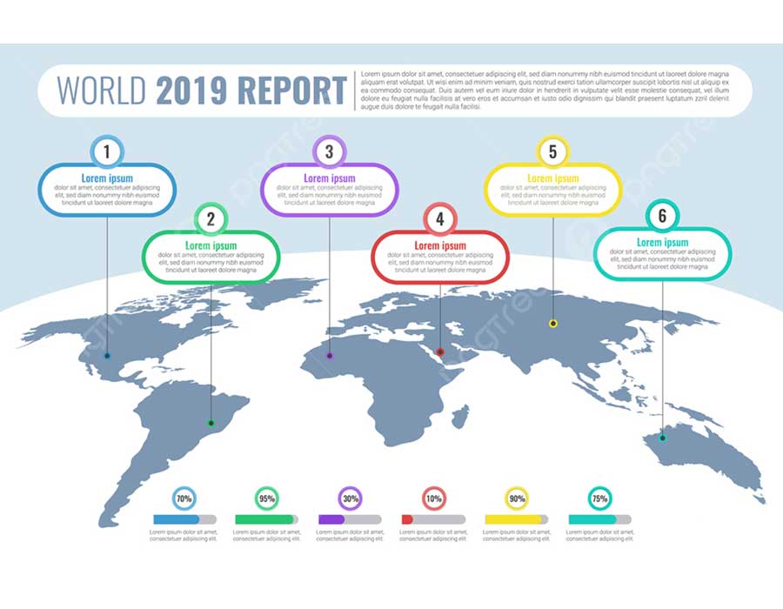Select the purple 30% circle

coord(350,499)
